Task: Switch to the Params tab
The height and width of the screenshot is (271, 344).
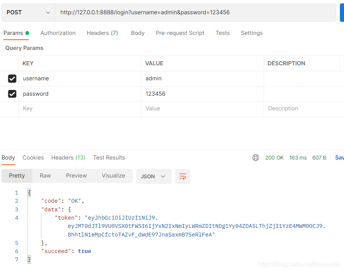Action: tap(16, 33)
